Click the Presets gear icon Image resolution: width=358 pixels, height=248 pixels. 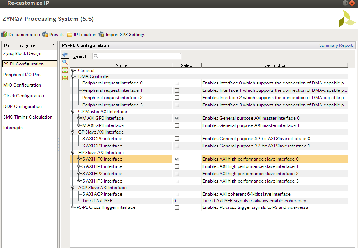(45, 34)
